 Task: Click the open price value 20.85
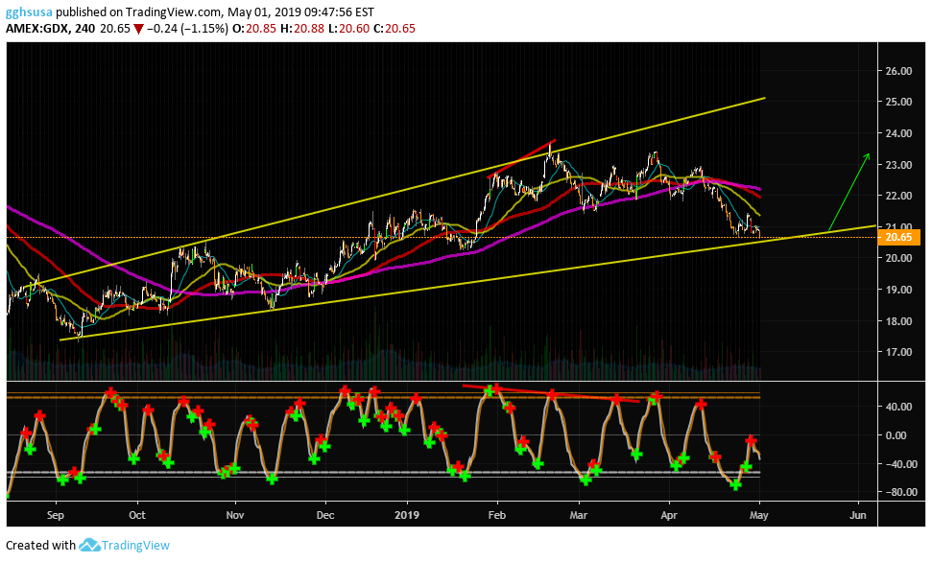click(x=261, y=29)
